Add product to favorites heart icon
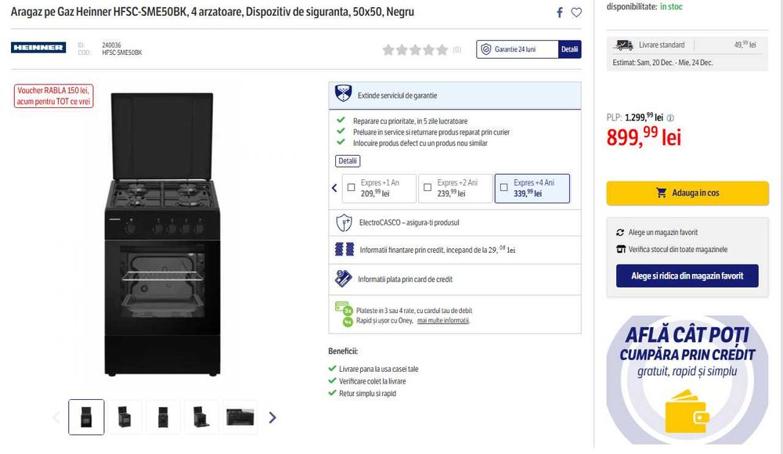783x454 pixels. (x=576, y=13)
